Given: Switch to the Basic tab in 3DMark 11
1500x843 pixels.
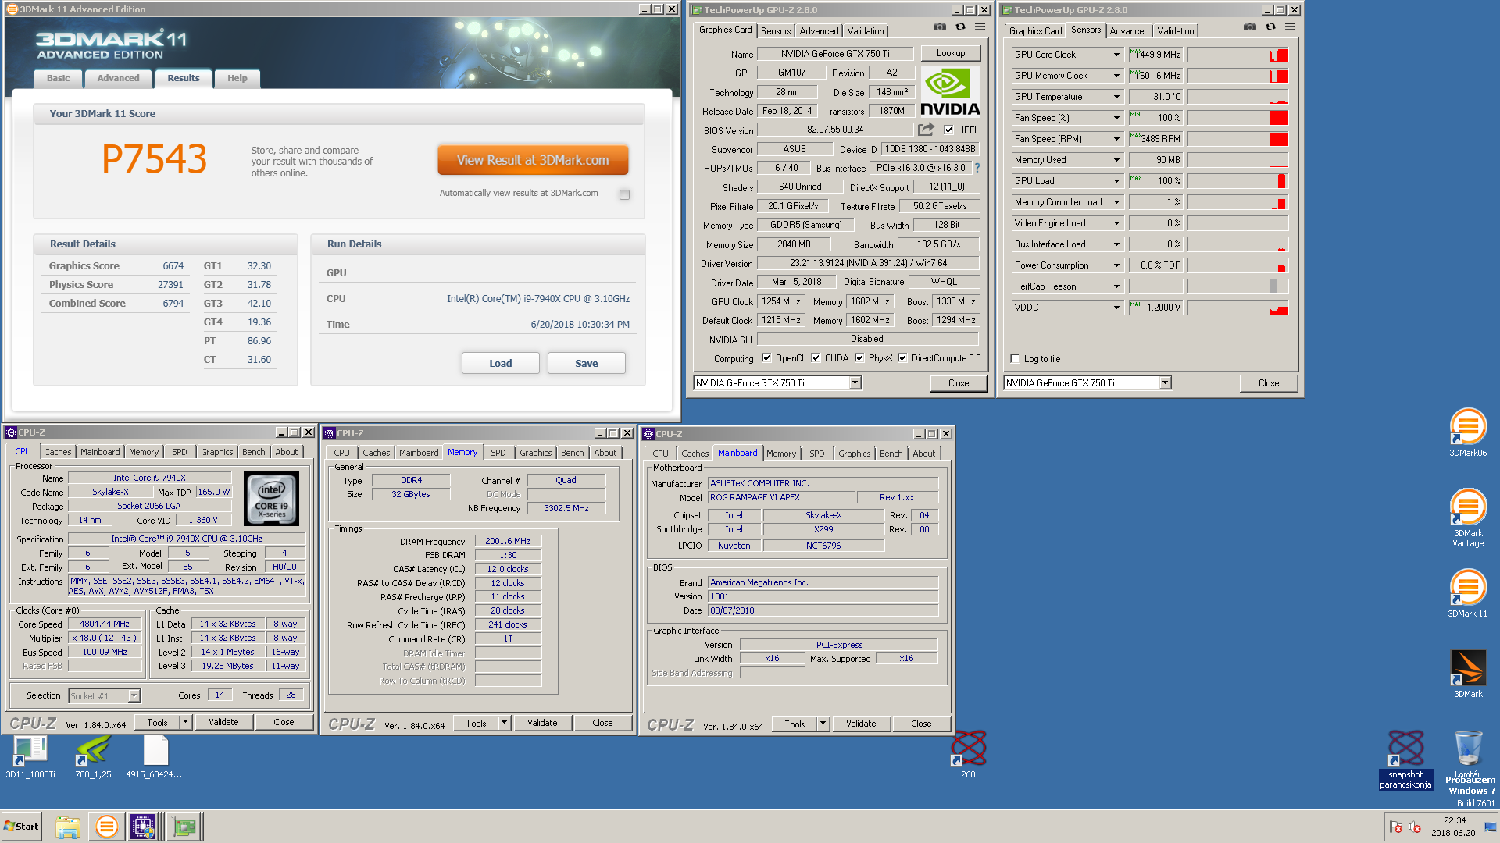Looking at the screenshot, I should pos(58,78).
